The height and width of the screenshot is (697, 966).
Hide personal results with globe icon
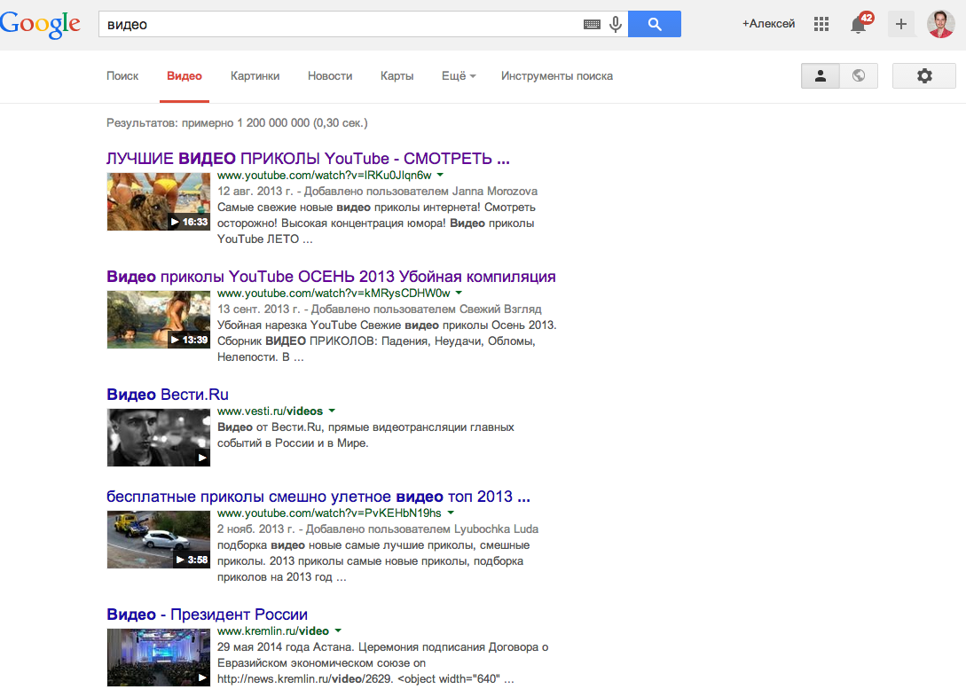[x=858, y=75]
